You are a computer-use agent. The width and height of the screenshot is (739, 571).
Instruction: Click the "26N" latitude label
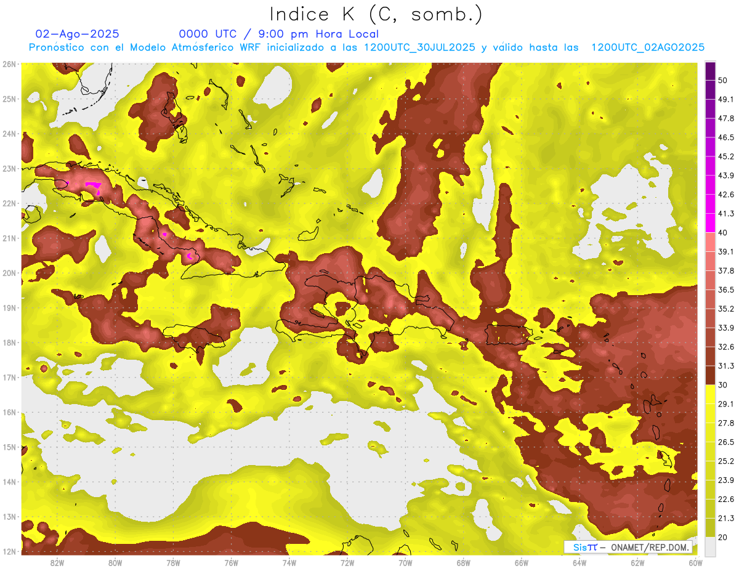point(9,64)
